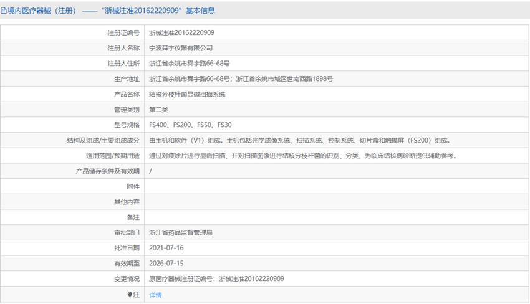Click the 注册人住所 address value
This screenshot has height=304, width=530.
pos(190,64)
